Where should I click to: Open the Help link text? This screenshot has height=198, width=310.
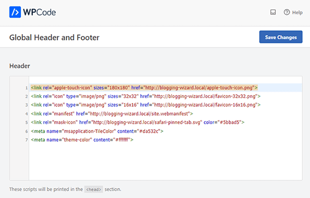pos(297,12)
